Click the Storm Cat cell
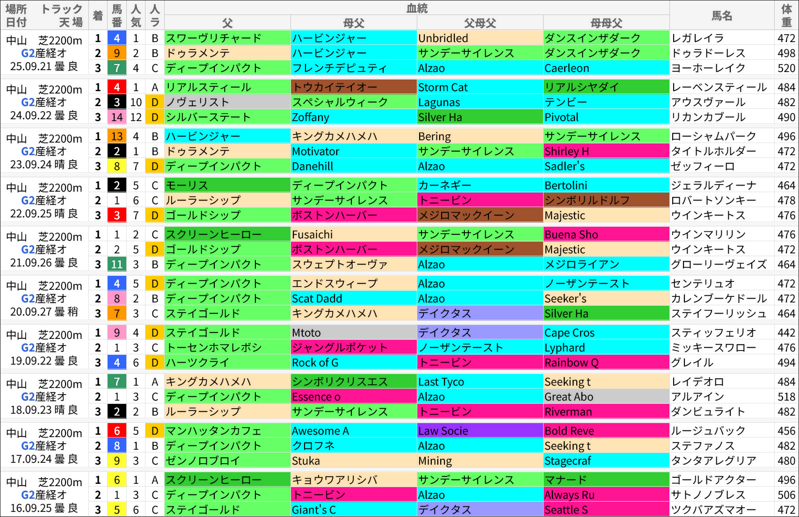 [x=480, y=87]
